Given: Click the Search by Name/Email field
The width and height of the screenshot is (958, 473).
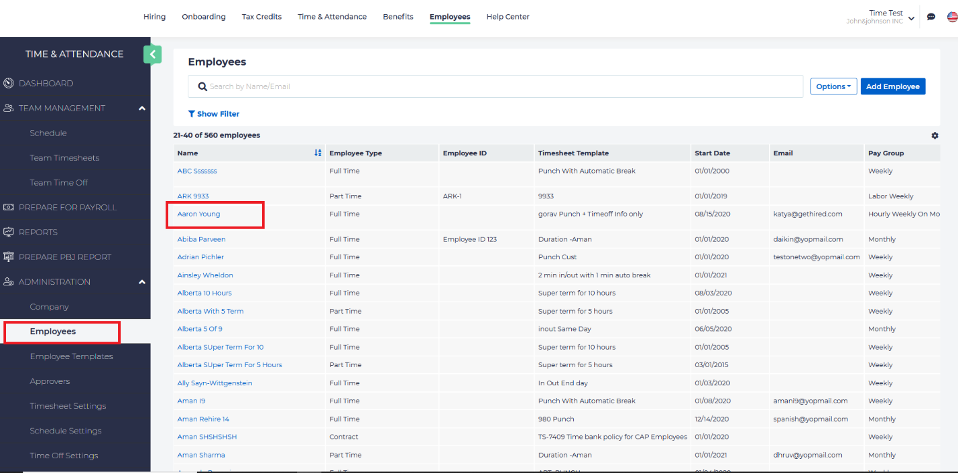Looking at the screenshot, I should pyautogui.click(x=496, y=86).
